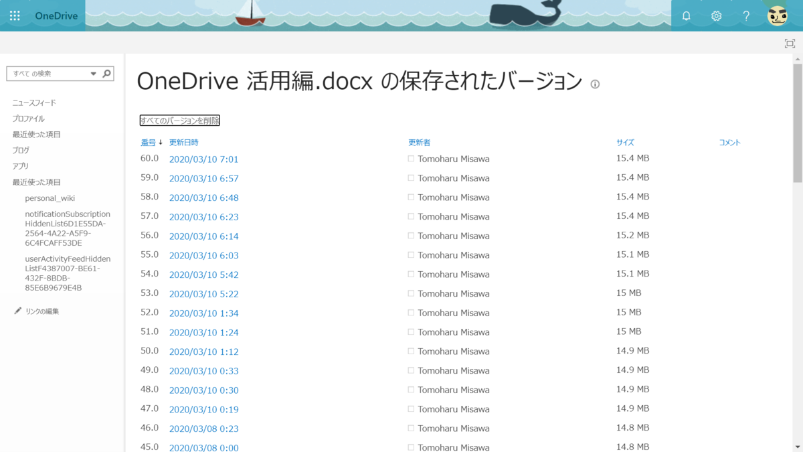Click presence box for version 52.0 author
The image size is (803, 452).
(x=411, y=313)
